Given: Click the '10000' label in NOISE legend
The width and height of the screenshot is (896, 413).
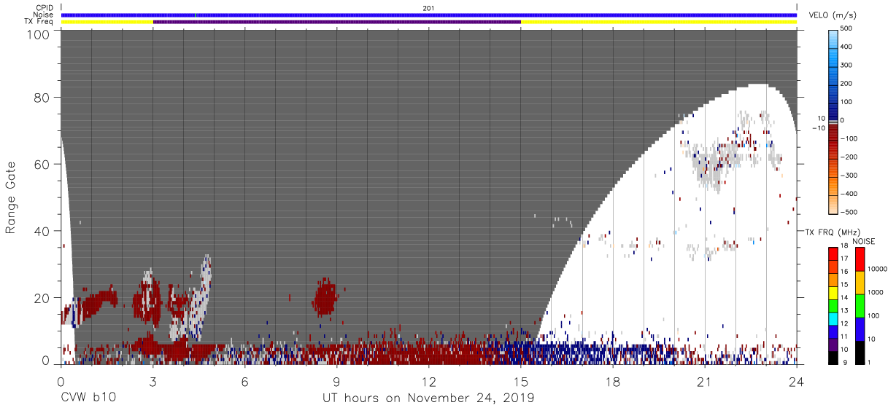Looking at the screenshot, I should [878, 270].
